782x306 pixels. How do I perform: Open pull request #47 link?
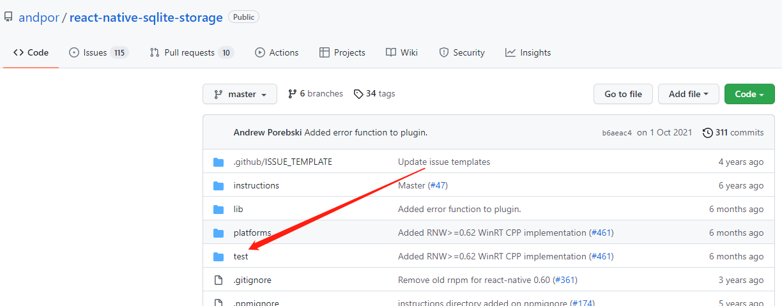pyautogui.click(x=438, y=185)
